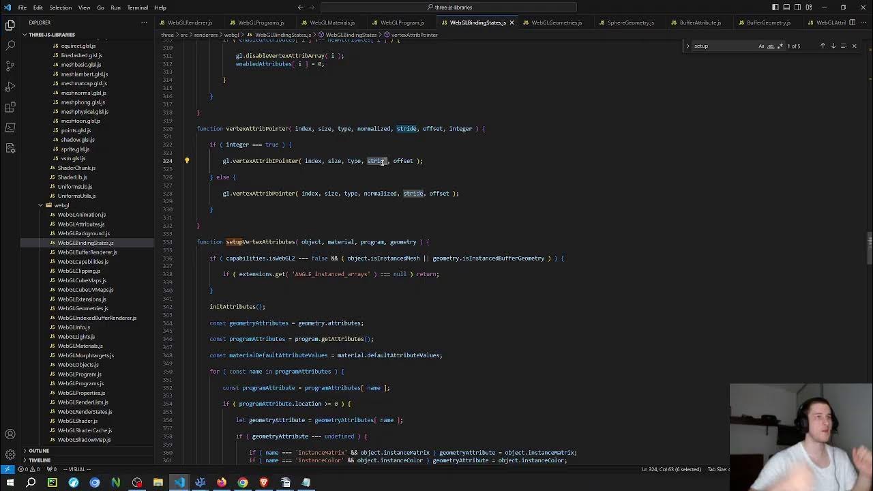Viewport: 873px width, 491px height.
Task: Open the Search view in activity bar
Action: pos(10,46)
